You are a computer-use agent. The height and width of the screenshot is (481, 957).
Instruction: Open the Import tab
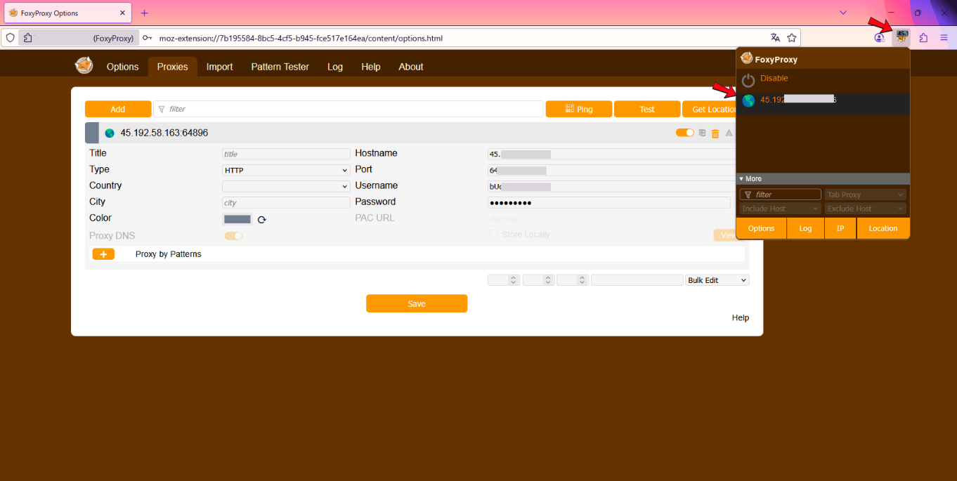coord(219,67)
